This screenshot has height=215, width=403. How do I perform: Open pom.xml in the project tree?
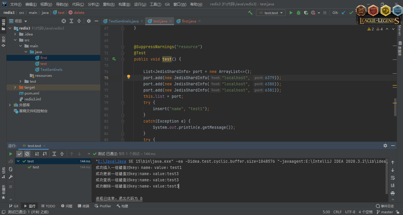[32, 93]
